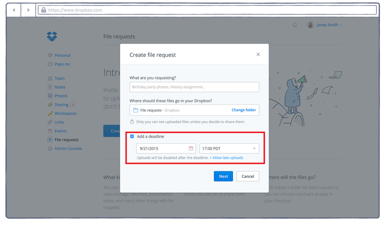Click the Change folder link
The width and height of the screenshot is (388, 225).
click(x=244, y=110)
